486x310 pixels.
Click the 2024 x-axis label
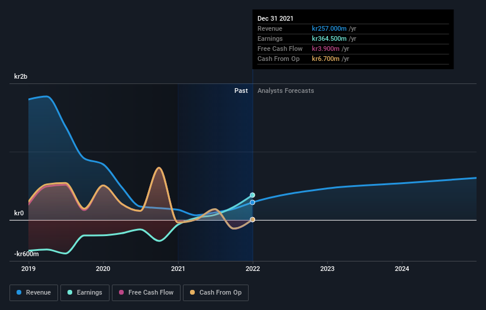tap(402, 269)
